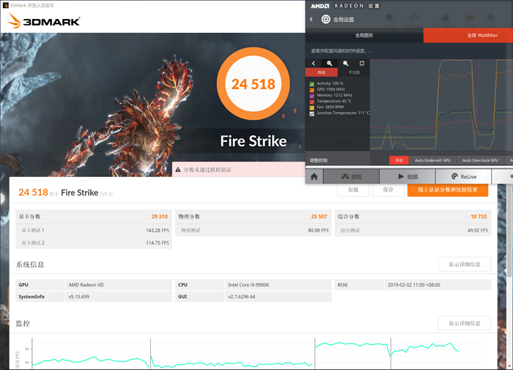Toggle the Temperature 65 °C checkbox
The width and height of the screenshot is (513, 370).
pyautogui.click(x=311, y=102)
